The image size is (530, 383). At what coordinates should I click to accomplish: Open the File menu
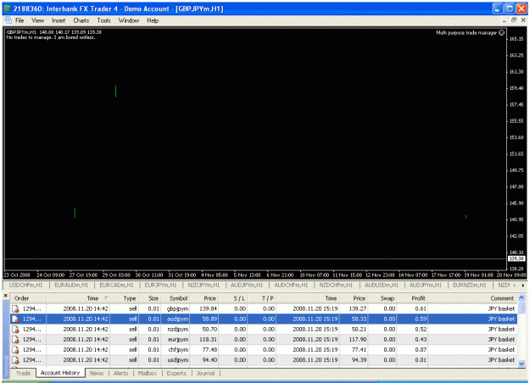20,20
